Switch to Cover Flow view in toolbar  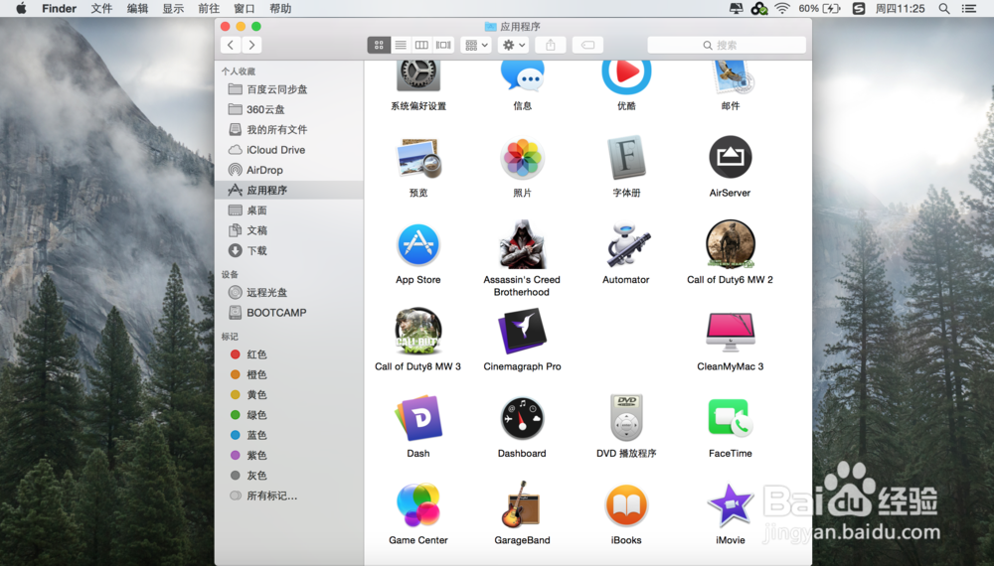coord(443,45)
